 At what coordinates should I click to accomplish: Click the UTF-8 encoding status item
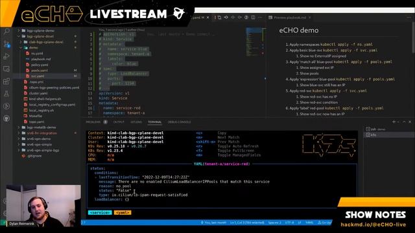[290, 223]
